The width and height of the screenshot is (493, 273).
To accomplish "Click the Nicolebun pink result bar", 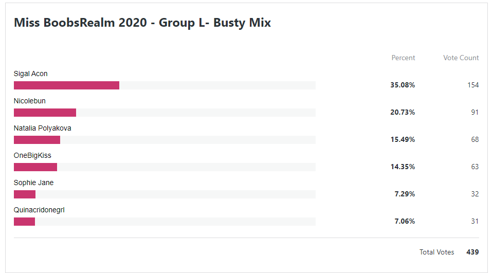I will tap(45, 113).
